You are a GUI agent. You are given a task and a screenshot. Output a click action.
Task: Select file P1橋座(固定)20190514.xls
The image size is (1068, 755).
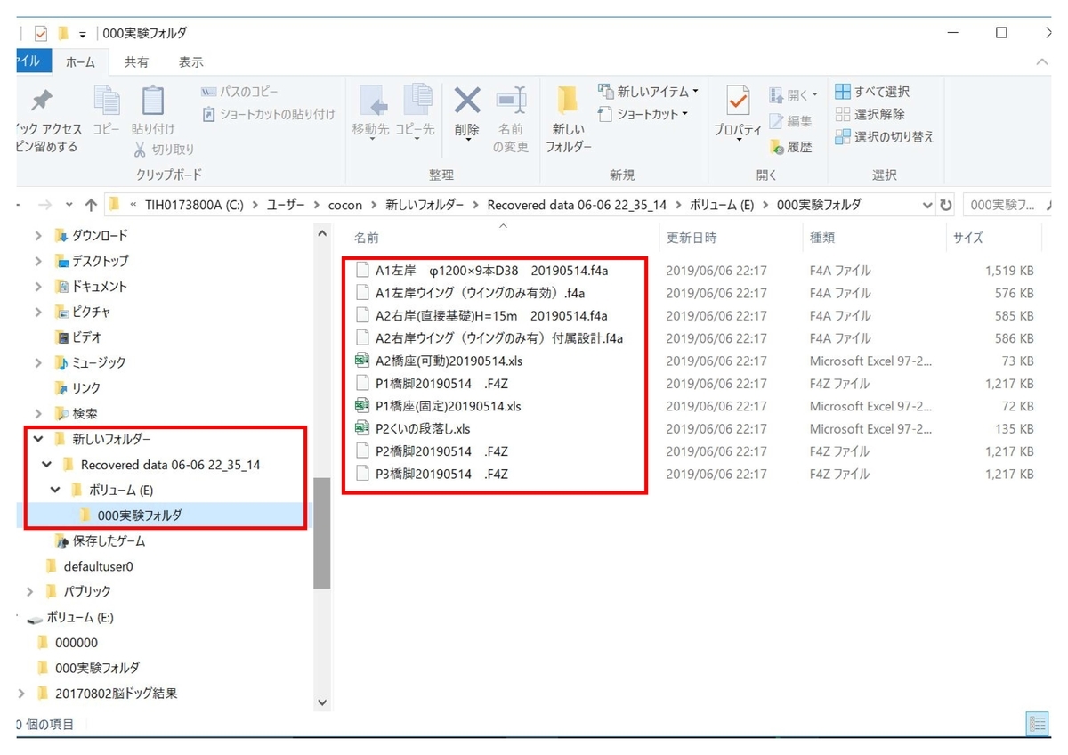(449, 406)
